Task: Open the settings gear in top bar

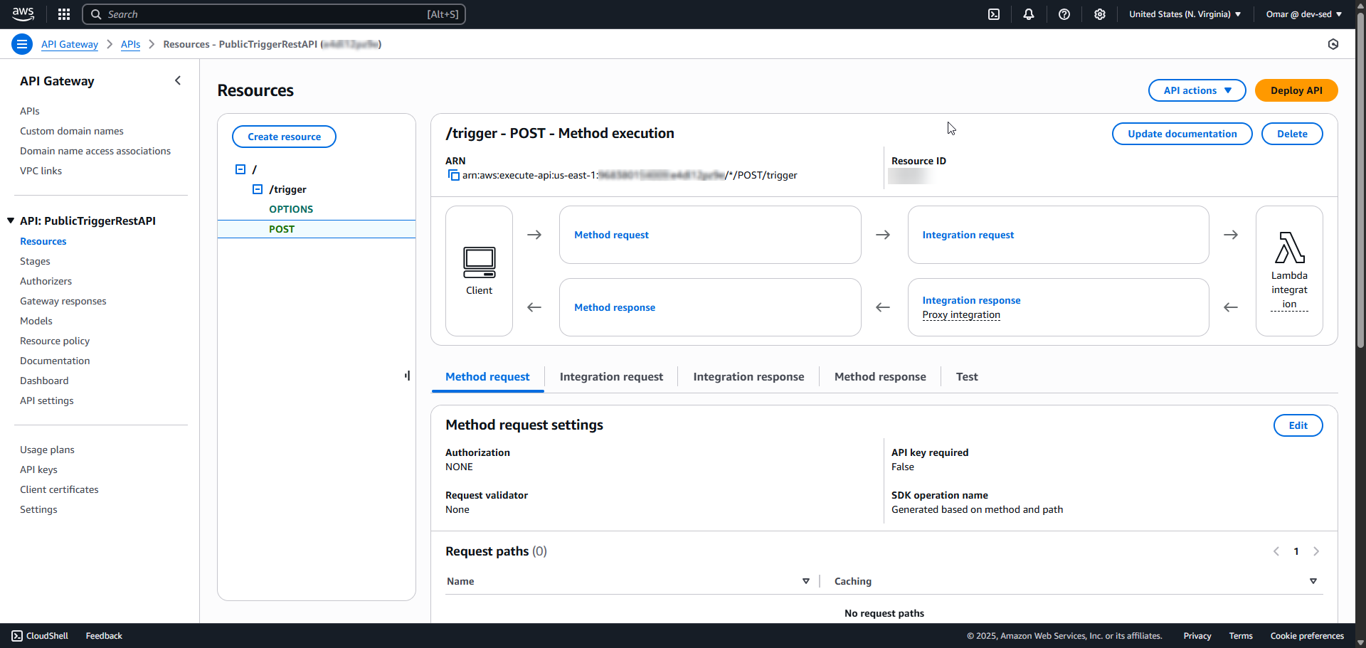Action: coord(1100,14)
